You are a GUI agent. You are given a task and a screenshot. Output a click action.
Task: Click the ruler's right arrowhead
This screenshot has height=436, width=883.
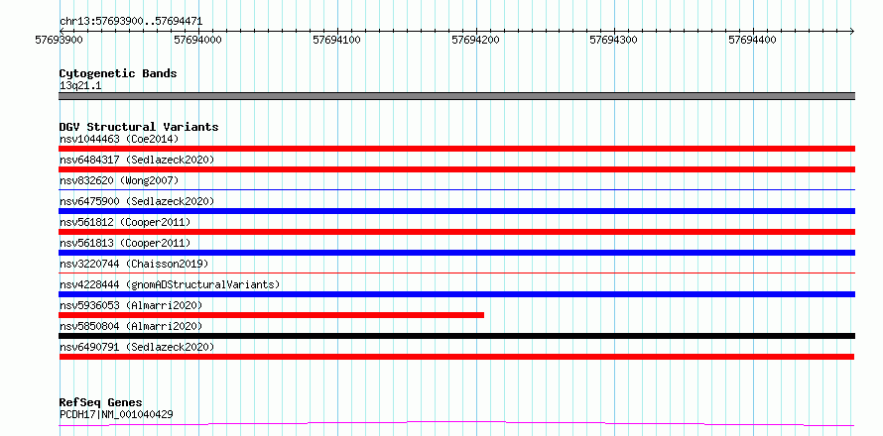click(852, 31)
